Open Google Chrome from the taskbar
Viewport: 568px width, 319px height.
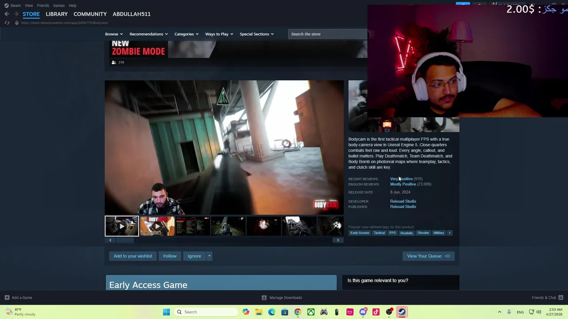coord(298,312)
